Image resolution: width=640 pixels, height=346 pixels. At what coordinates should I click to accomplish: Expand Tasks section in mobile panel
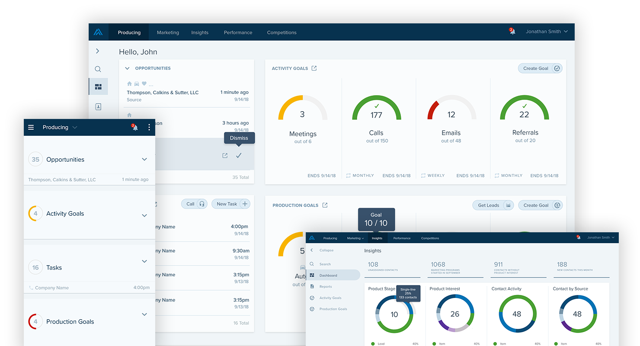(144, 261)
